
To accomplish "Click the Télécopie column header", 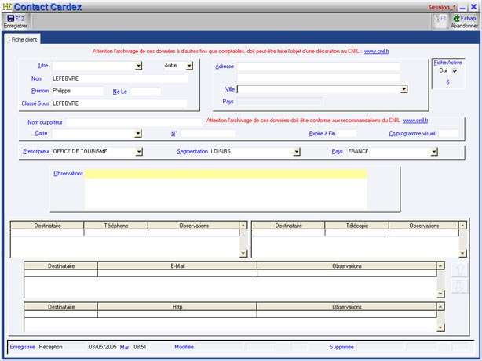I will 357,226.
